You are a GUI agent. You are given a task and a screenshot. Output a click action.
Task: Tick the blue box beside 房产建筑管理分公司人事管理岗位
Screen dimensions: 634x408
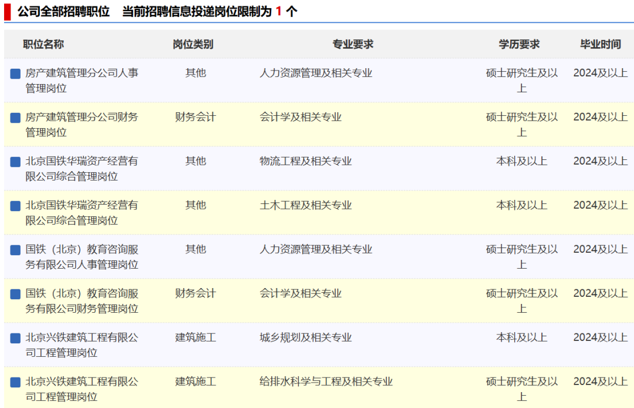(x=15, y=73)
